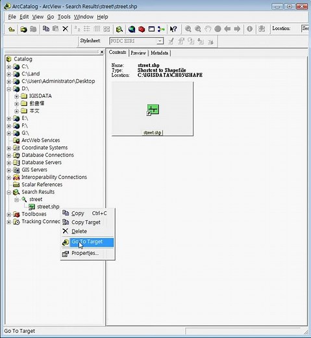Select the Pan hand tool

(x=208, y=29)
